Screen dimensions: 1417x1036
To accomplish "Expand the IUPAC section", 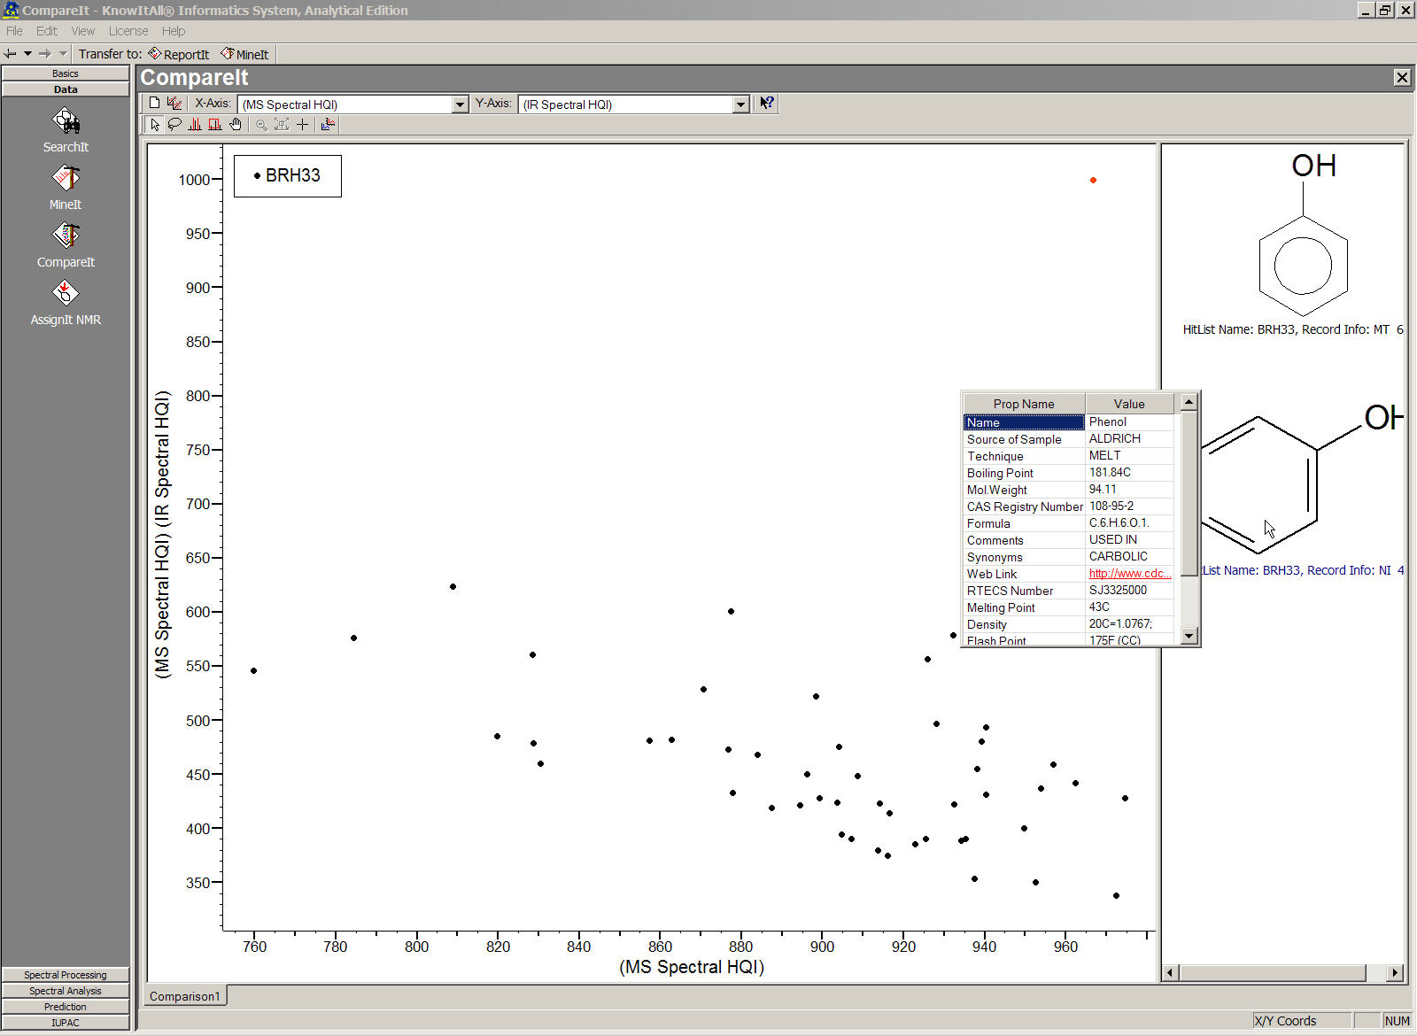I will click(66, 1023).
